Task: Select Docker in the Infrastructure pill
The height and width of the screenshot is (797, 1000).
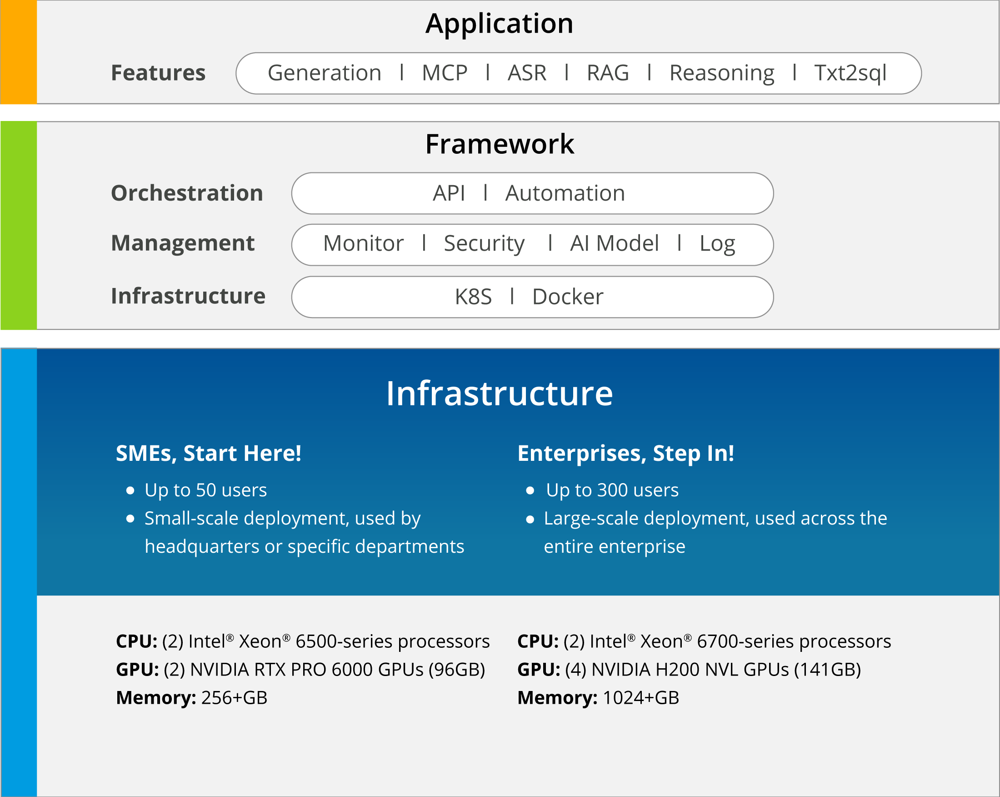Action: coord(568,297)
